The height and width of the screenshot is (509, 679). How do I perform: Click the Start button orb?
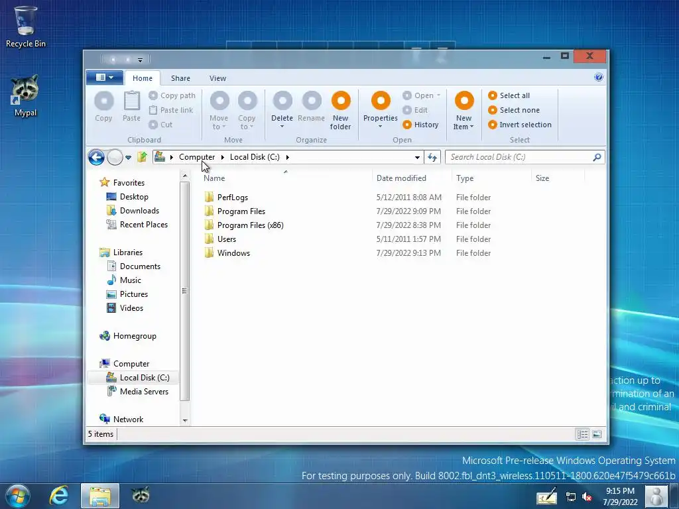pos(18,496)
